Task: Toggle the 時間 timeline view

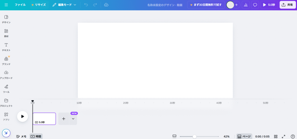Action: click(x=36, y=136)
